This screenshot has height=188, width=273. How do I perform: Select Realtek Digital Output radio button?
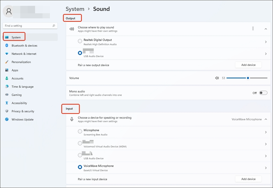[80, 42]
